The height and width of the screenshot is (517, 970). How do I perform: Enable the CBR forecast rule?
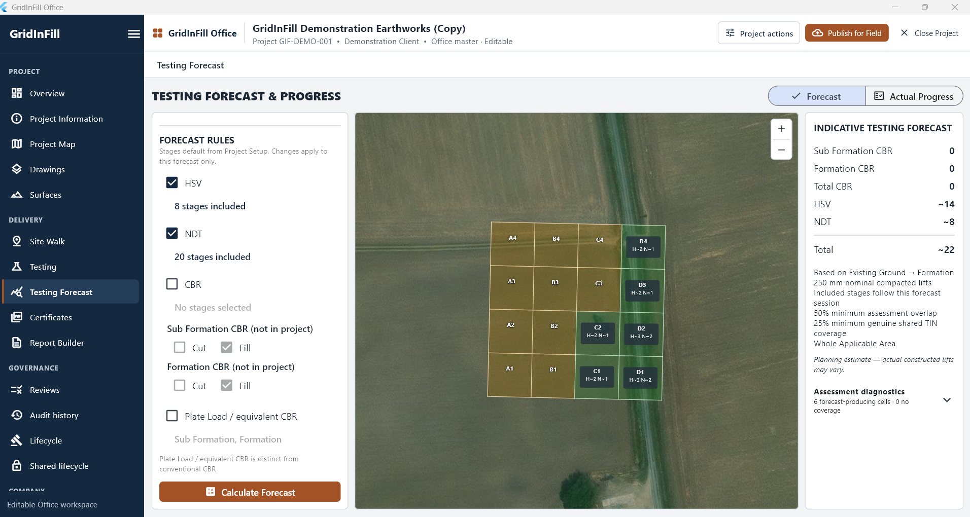click(172, 284)
